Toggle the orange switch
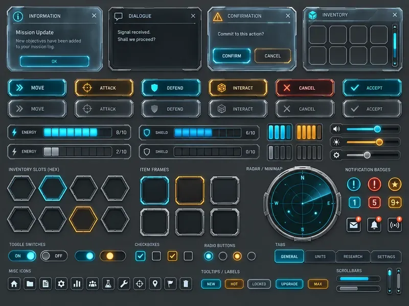Image resolution: width=409 pixels, height=306 pixels. pyautogui.click(x=112, y=256)
